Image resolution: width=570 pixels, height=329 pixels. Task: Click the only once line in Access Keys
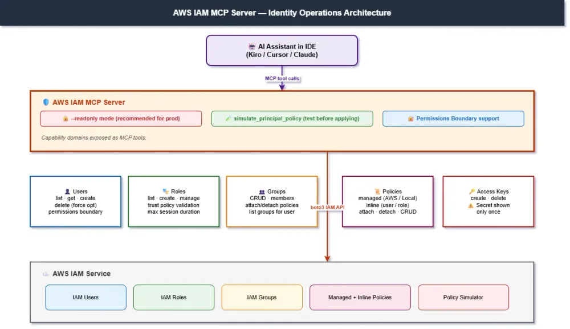click(x=488, y=212)
